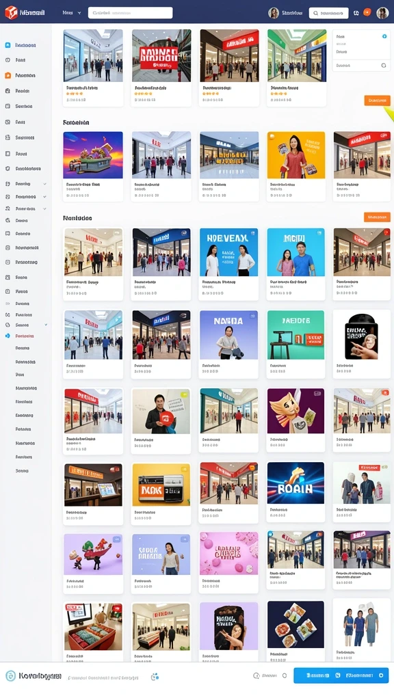Click the blue highlighted icon beside the red sidebar item
This screenshot has height=700, width=394.
[x=8, y=336]
